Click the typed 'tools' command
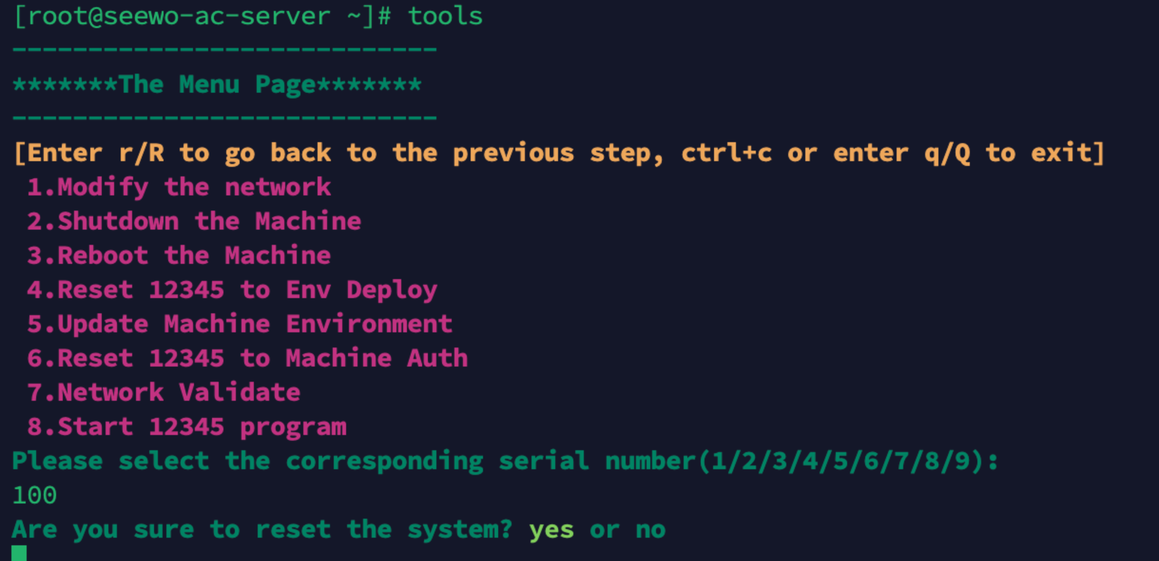This screenshot has height=561, width=1159. coord(445,16)
